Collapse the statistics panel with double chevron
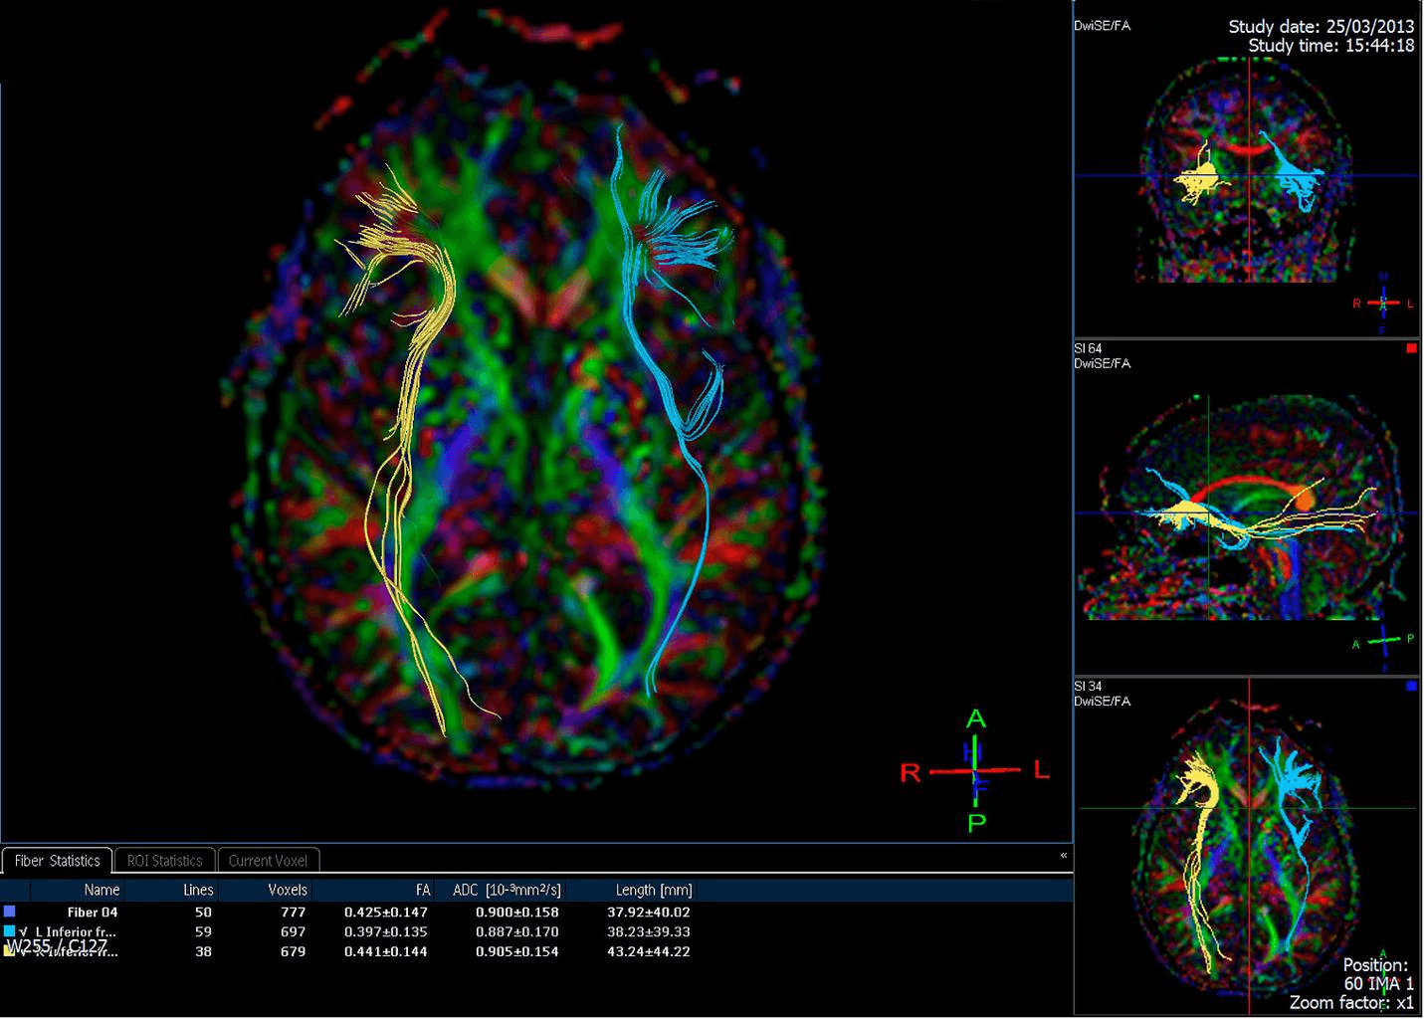The height and width of the screenshot is (1019, 1424). [1064, 856]
